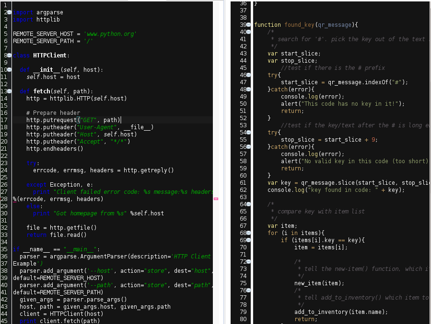Fold the catch block at line 48
Viewport: 431px width, 324px height.
[249, 89]
